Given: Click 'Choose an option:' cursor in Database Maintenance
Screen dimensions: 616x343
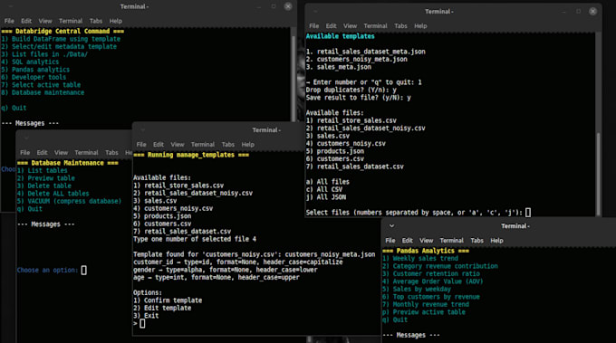Looking at the screenshot, I should [x=83, y=270].
